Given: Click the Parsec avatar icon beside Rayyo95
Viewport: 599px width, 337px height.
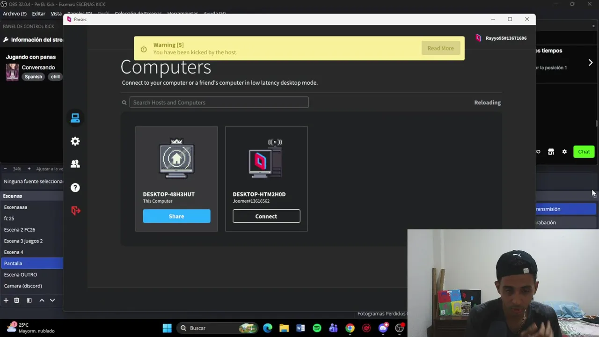Looking at the screenshot, I should (x=478, y=38).
